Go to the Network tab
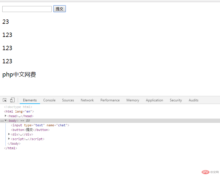 click(x=87, y=100)
